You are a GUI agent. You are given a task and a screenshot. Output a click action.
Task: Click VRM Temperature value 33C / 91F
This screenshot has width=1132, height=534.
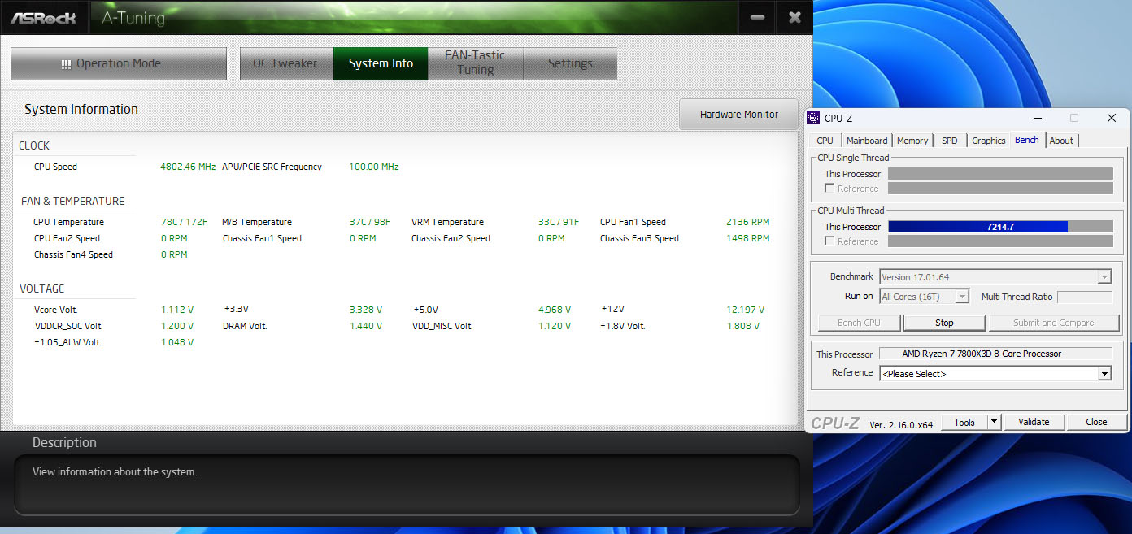click(x=559, y=222)
